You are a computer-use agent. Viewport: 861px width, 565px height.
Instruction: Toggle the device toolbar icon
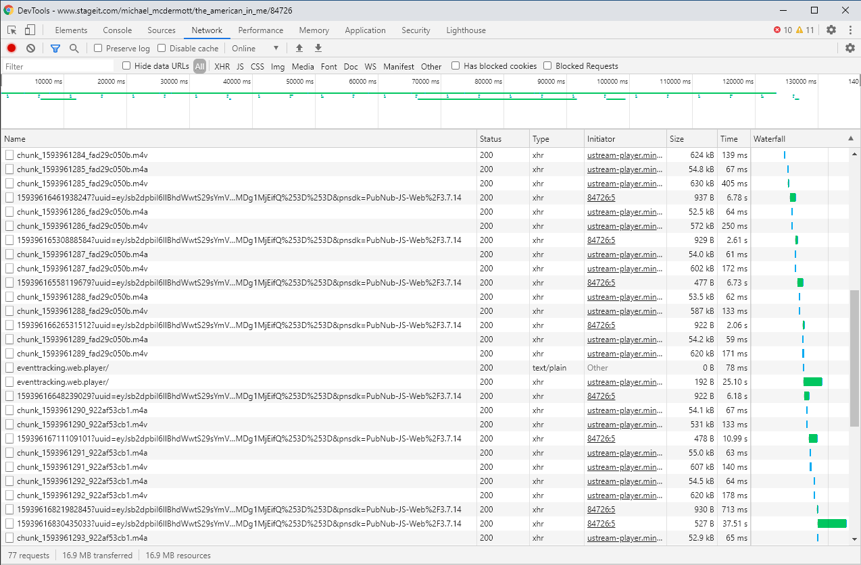tap(30, 30)
